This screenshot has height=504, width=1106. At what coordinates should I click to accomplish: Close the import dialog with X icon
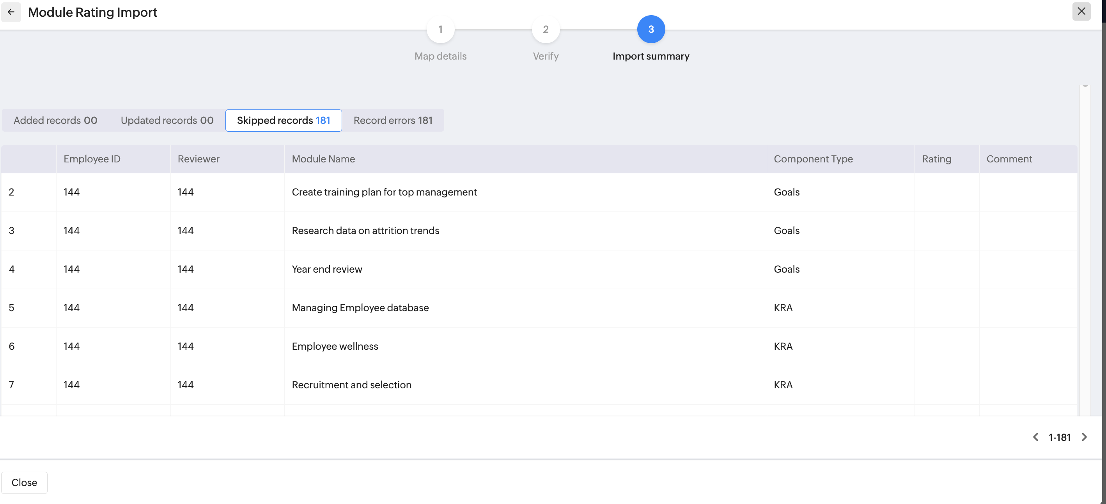tap(1081, 11)
